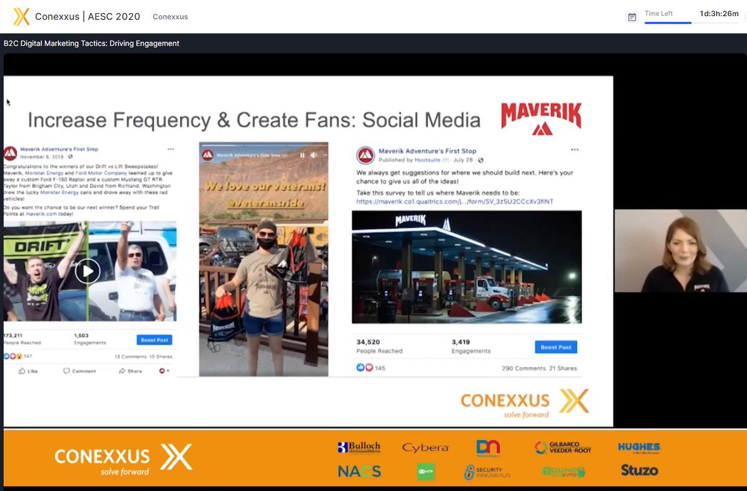Viewport: 747px width, 491px height.
Task: Click the presenter webcam video tile
Action: click(680, 251)
